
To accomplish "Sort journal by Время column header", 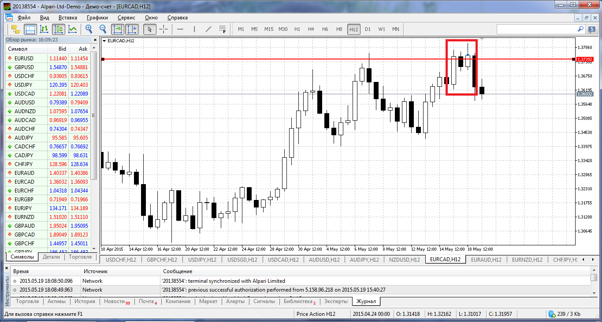I will [46, 271].
